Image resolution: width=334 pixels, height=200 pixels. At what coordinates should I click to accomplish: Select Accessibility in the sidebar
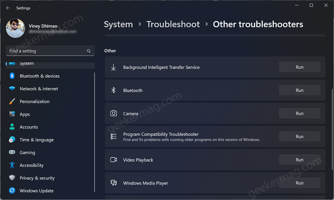point(50,165)
